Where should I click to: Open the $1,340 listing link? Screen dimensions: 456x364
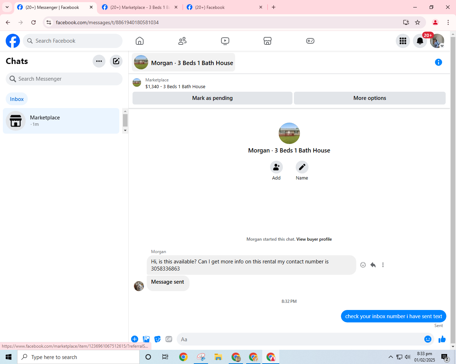click(x=175, y=86)
